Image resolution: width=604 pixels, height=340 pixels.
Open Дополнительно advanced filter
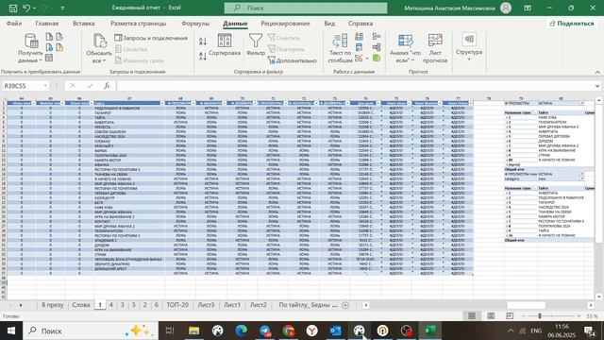(x=293, y=60)
